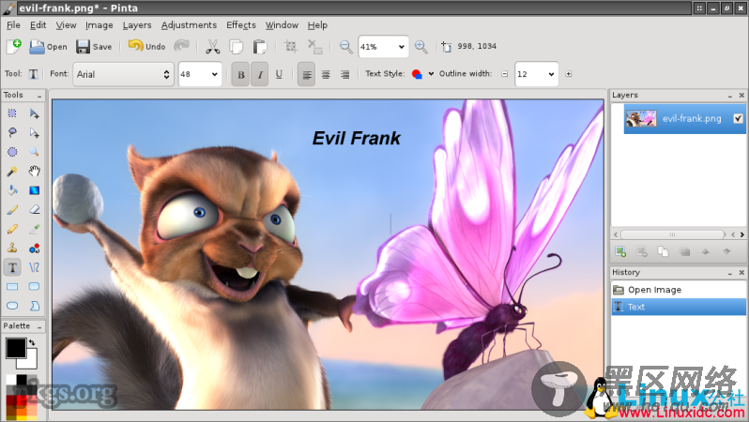
Task: Click the Cut scissors icon
Action: (212, 46)
